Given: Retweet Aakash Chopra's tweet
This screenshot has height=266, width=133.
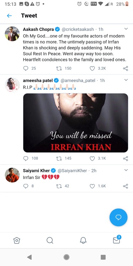Looking at the screenshot, I should pos(59,68).
